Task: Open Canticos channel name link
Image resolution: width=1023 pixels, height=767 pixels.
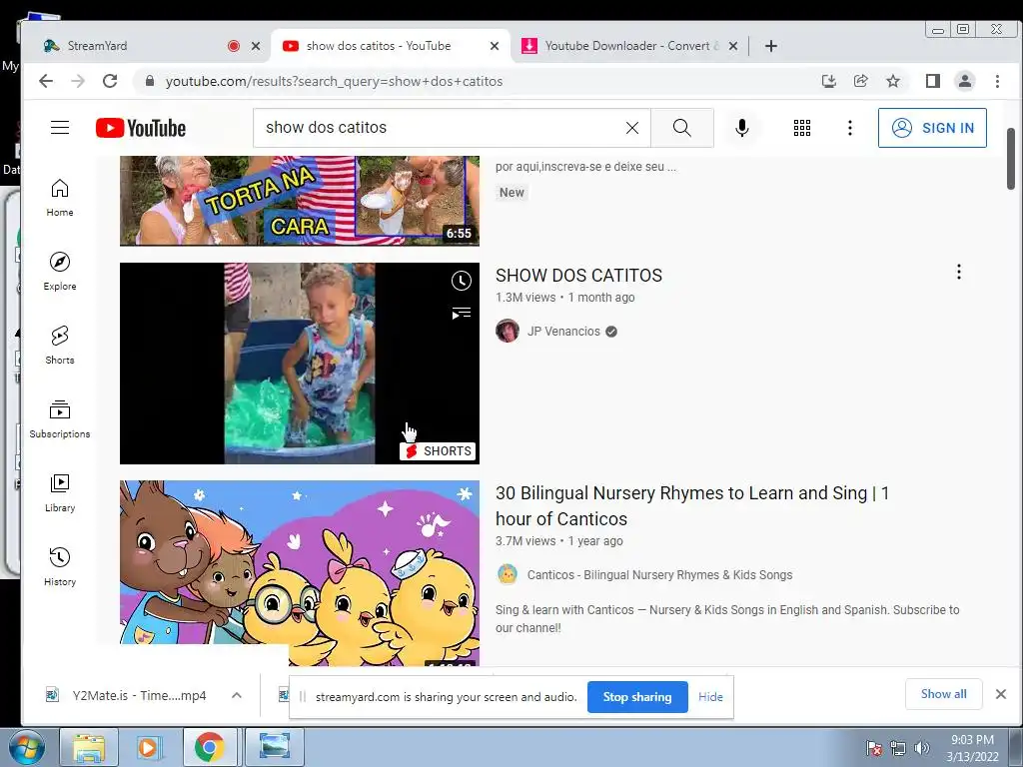Action: point(659,575)
